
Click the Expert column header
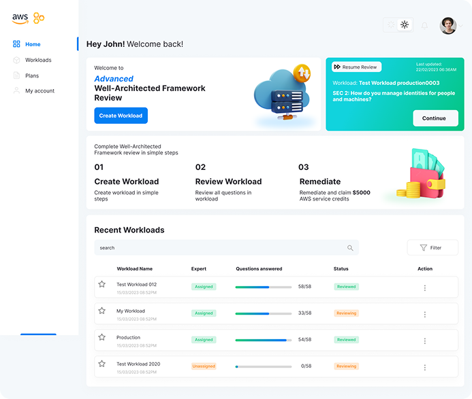[199, 268]
